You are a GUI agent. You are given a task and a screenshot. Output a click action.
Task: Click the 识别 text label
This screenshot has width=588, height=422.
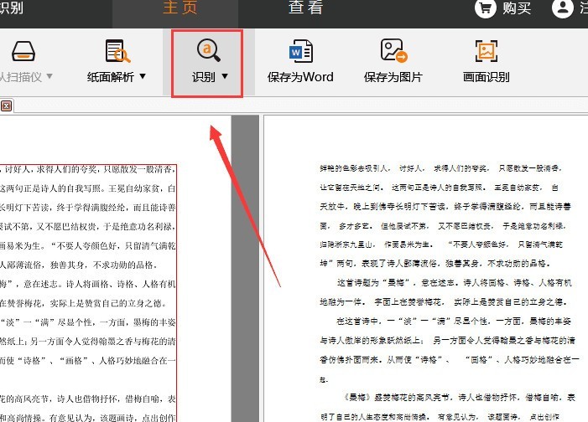(204, 77)
